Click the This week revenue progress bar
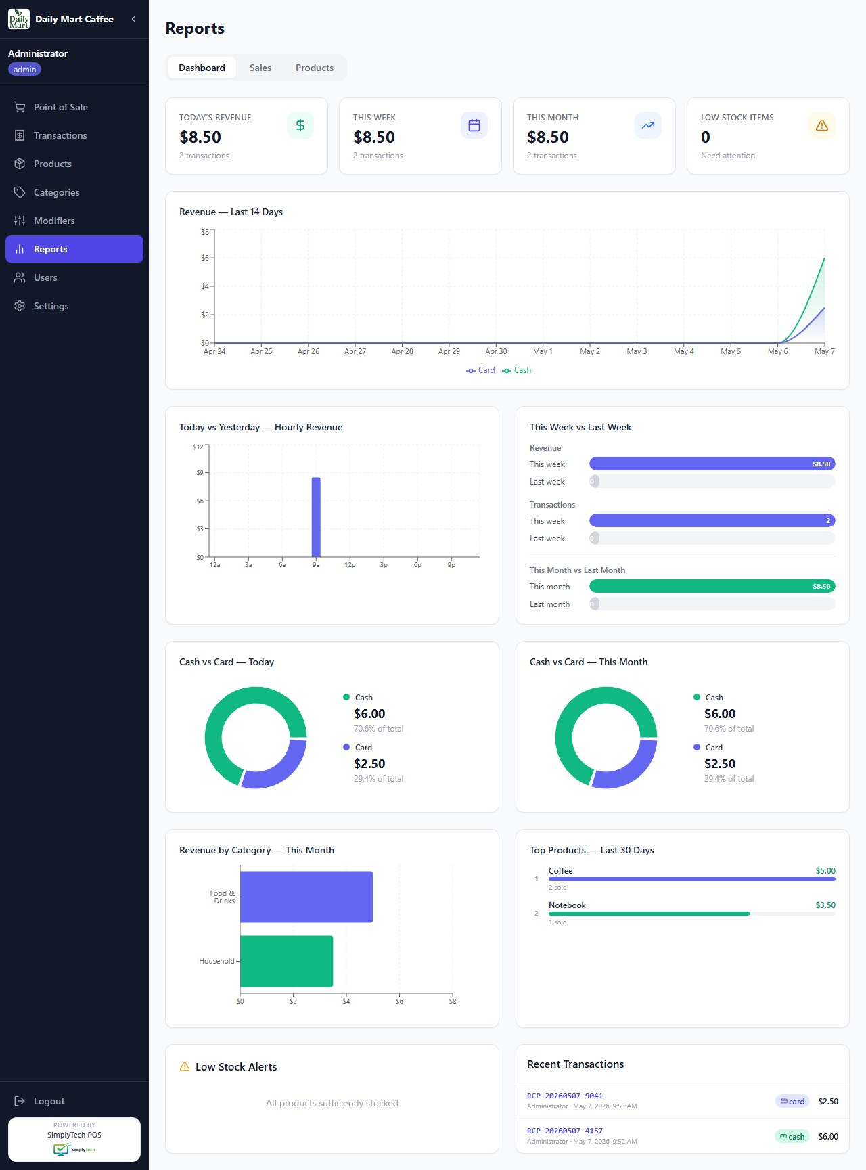 click(712, 464)
